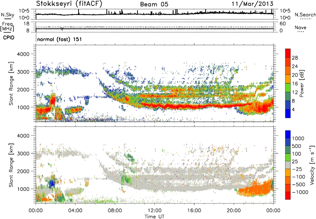Click the 08:00 time tick label
The width and height of the screenshot is (316, 219).
pos(115,211)
